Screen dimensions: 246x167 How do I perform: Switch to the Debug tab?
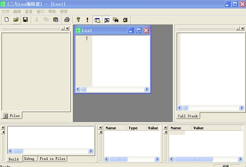29,159
